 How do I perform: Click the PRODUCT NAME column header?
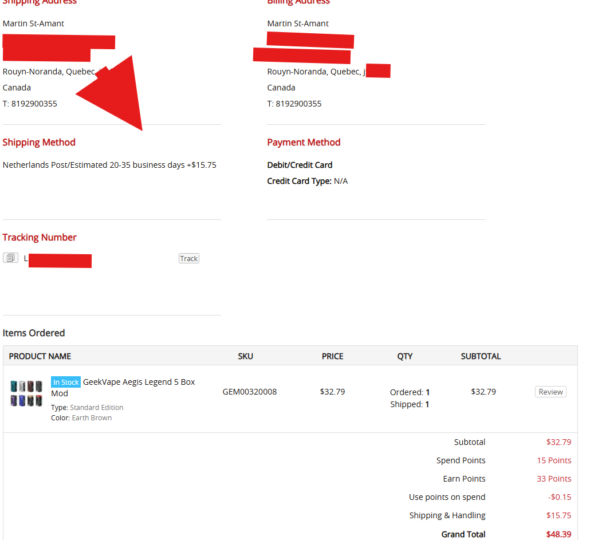click(40, 356)
